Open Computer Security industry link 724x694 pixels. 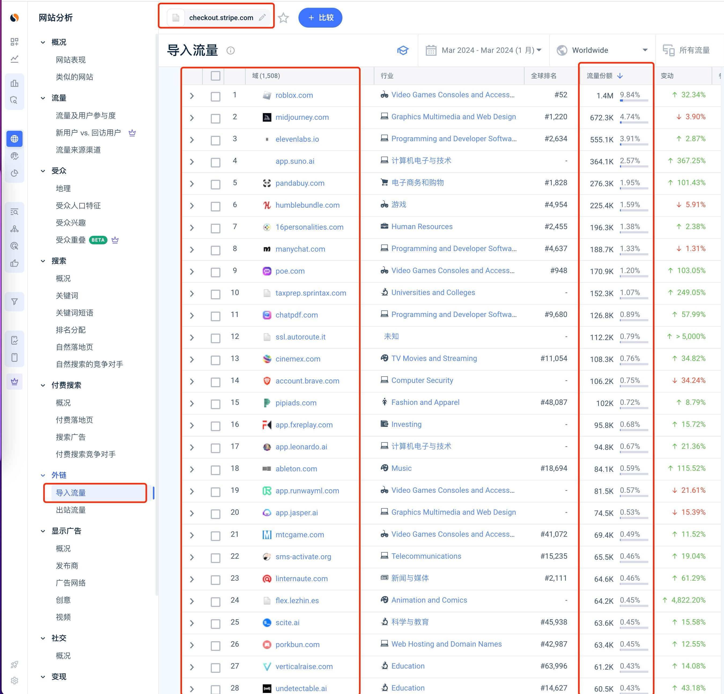[x=422, y=380]
